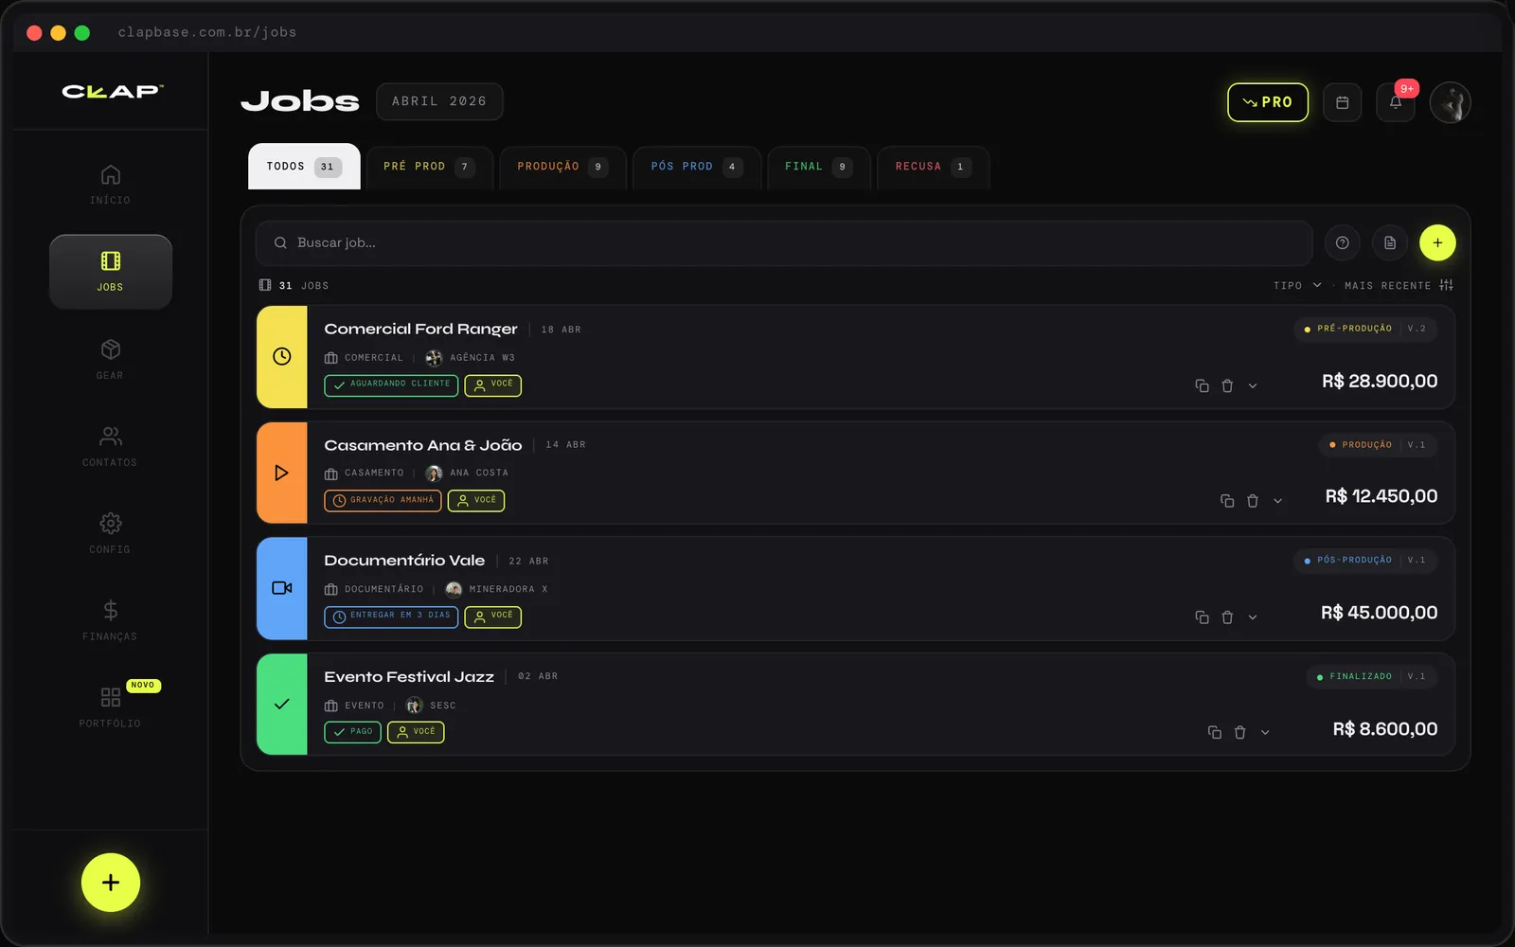Open the Finanças sidebar section

pyautogui.click(x=110, y=620)
